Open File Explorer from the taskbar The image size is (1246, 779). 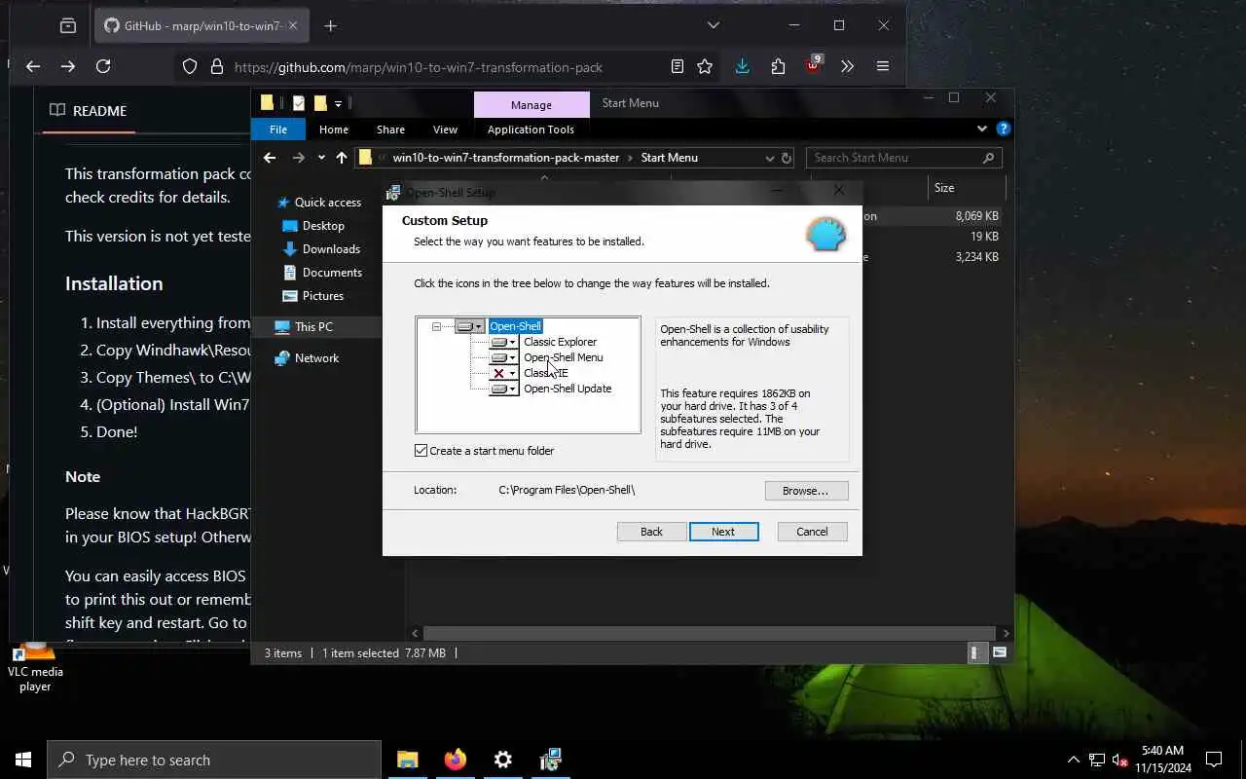408,760
